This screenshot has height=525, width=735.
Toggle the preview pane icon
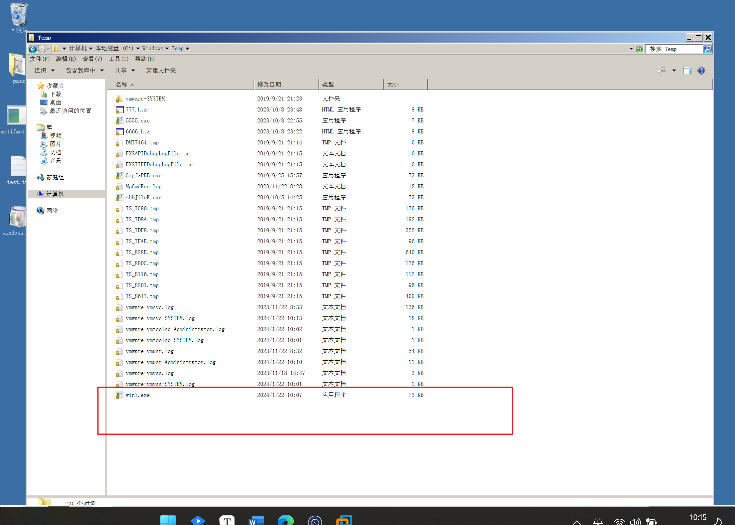click(x=687, y=71)
